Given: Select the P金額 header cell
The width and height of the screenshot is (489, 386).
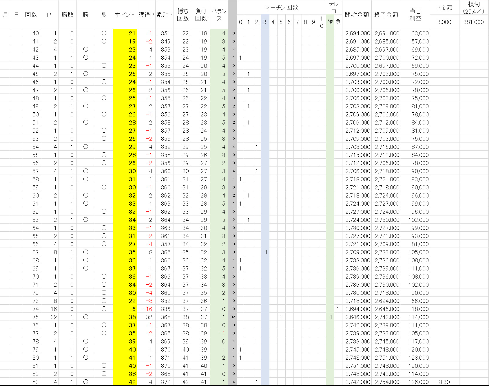Looking at the screenshot, I should tap(444, 8).
